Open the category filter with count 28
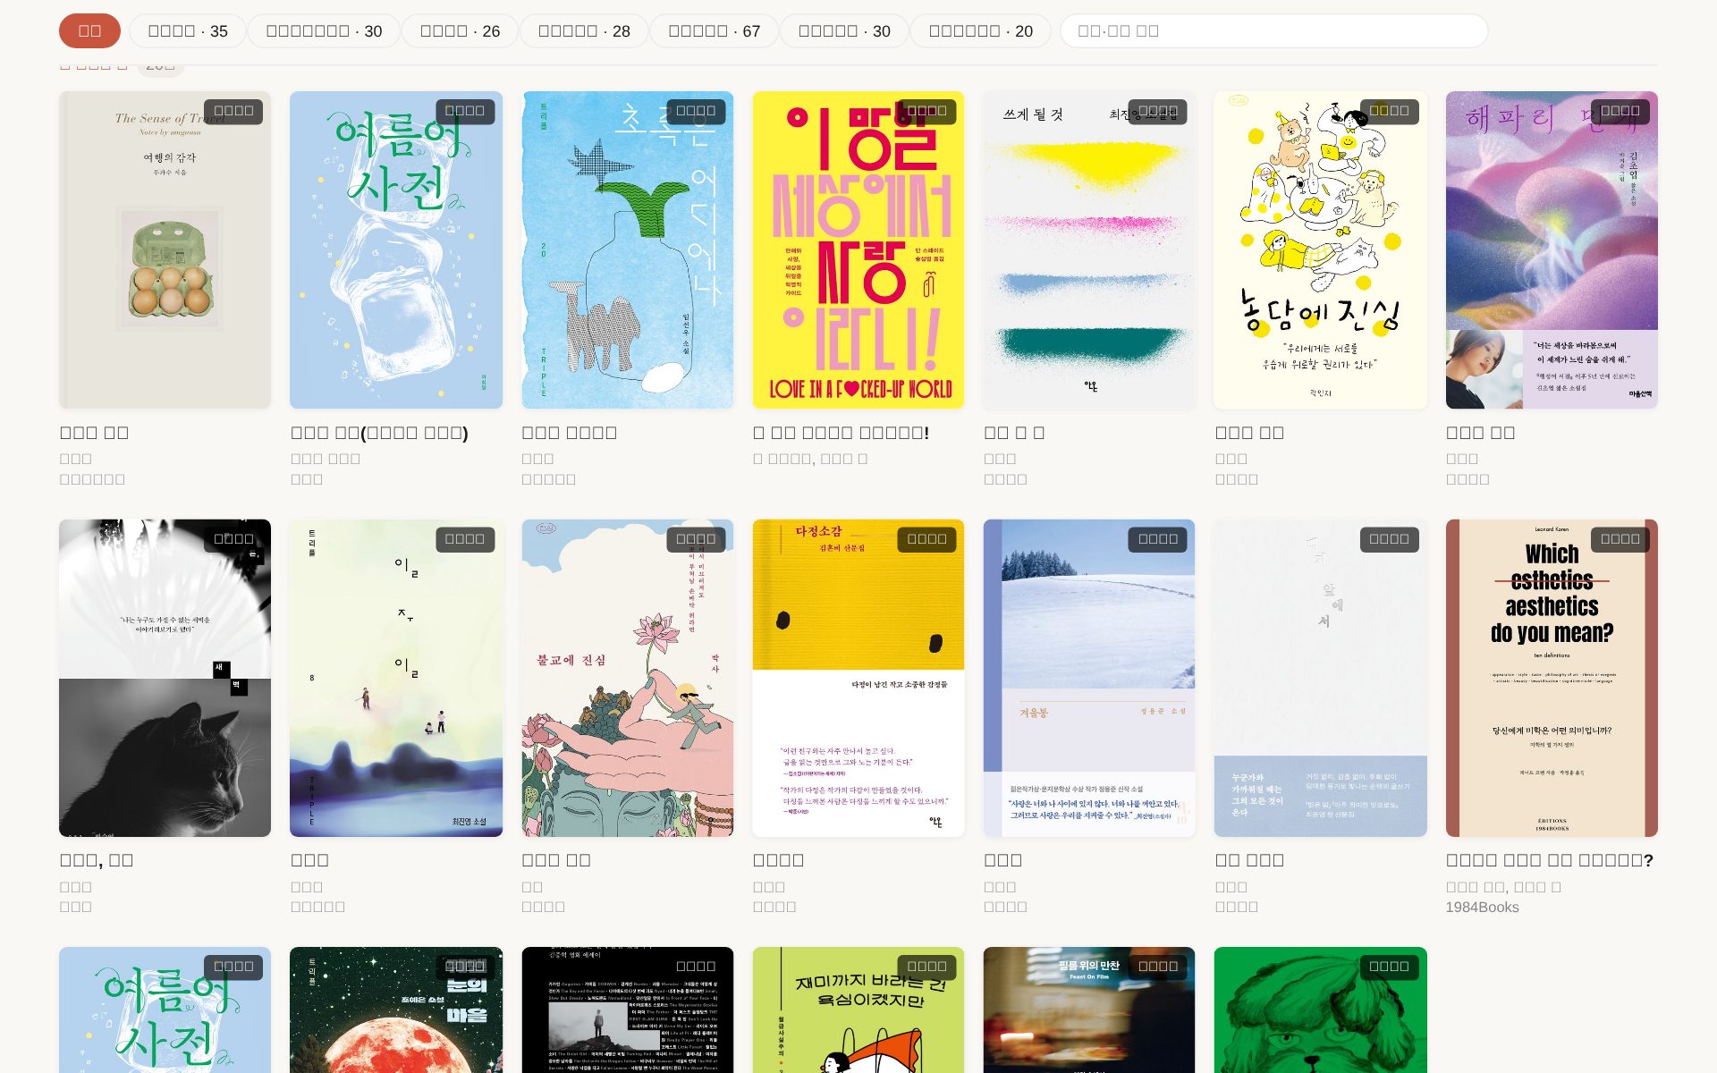Viewport: 1717px width, 1073px height. point(584,30)
